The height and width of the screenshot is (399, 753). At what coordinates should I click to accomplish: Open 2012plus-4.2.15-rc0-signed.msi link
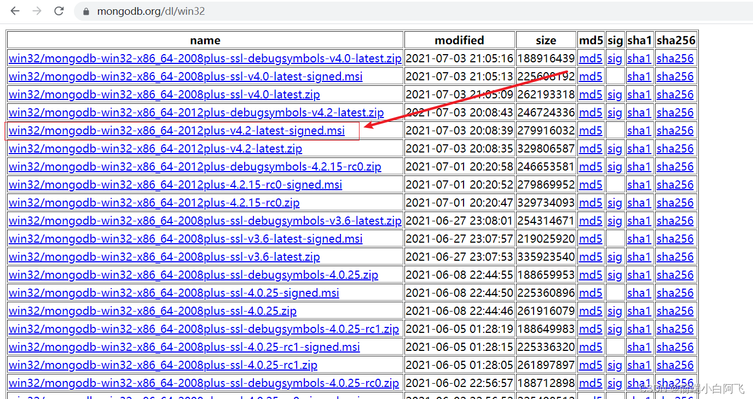pyautogui.click(x=175, y=185)
